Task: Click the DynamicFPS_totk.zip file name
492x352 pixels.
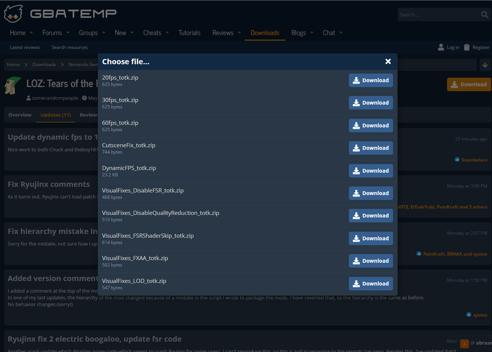Action: click(129, 168)
